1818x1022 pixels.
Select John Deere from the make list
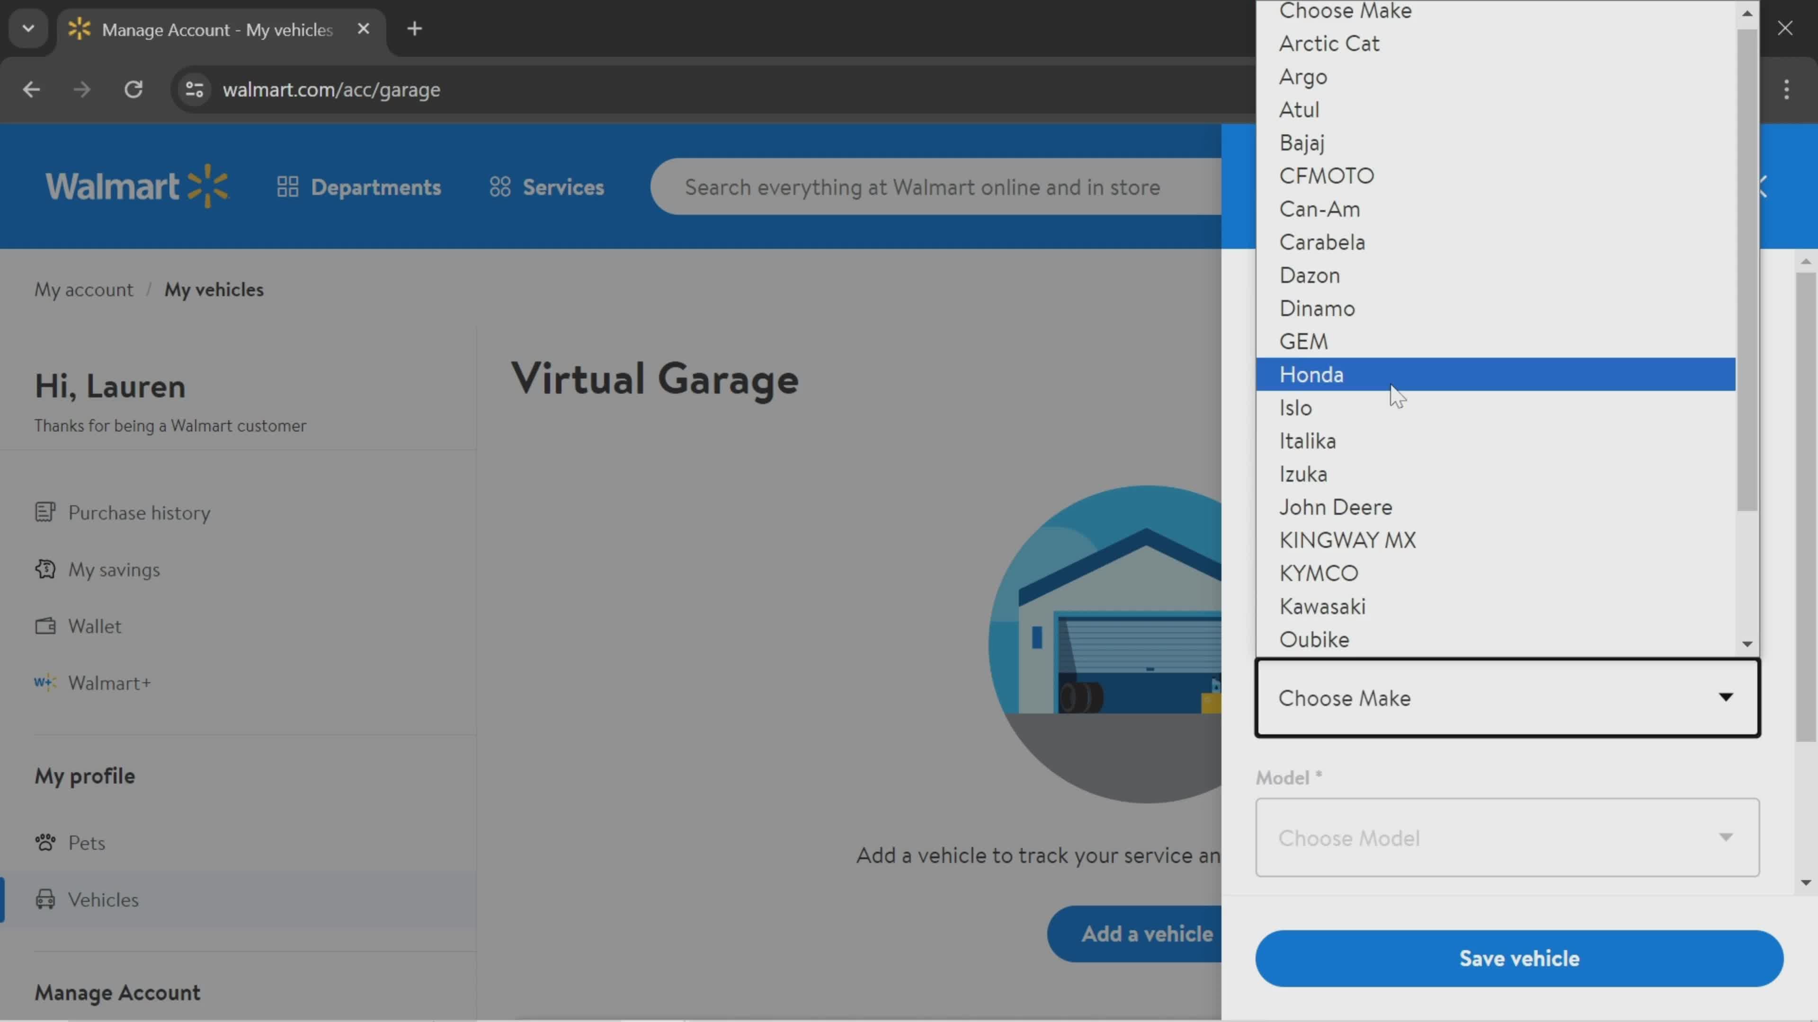tap(1335, 507)
